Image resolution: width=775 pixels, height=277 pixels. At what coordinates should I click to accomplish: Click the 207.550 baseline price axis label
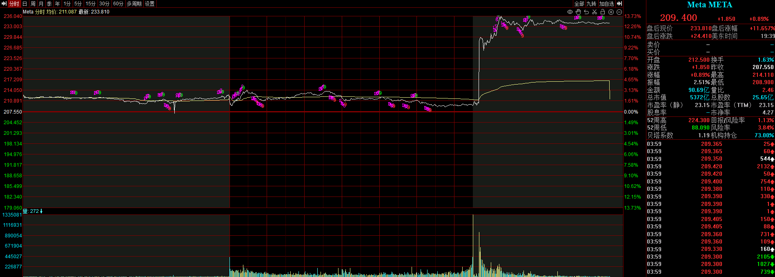tap(13, 112)
